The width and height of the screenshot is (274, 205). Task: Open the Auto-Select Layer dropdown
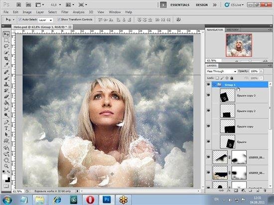point(45,20)
